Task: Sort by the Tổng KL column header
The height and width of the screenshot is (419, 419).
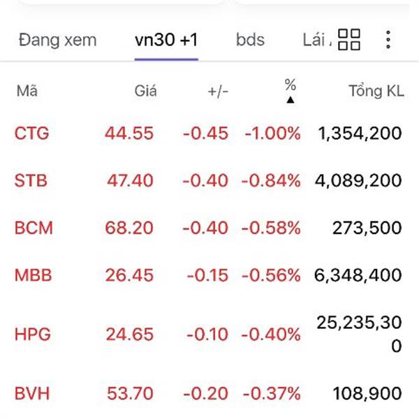Action: coord(376,91)
